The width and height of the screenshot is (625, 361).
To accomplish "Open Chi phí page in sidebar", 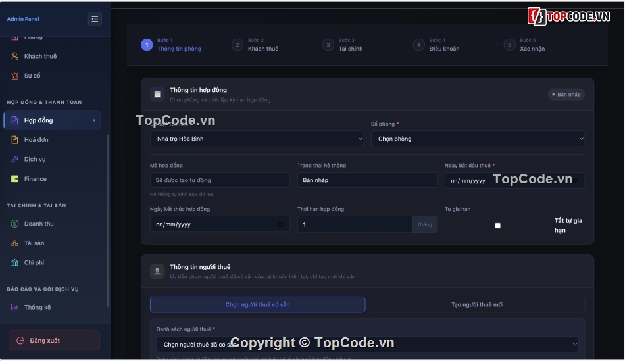I will point(52,262).
